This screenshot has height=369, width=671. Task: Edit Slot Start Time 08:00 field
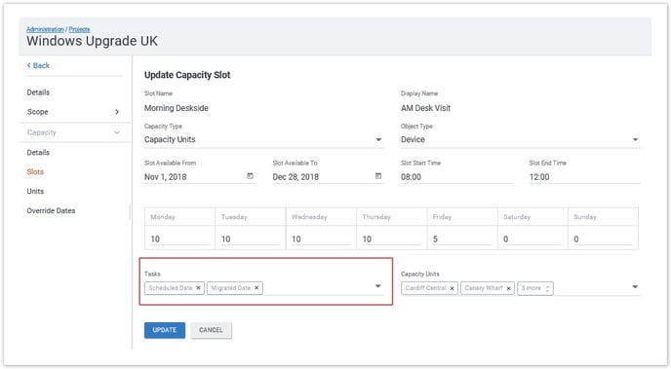coord(456,177)
